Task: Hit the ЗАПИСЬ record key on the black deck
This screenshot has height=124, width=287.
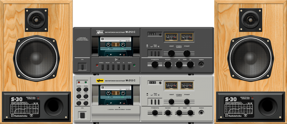Action: pyautogui.click(x=102, y=67)
